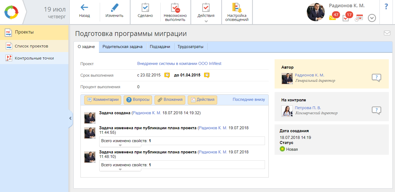Switch to Родительская задача tab
The width and height of the screenshot is (395, 192).
(x=122, y=47)
